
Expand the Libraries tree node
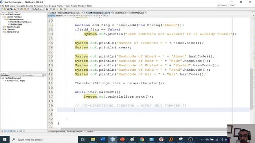pos(3,29)
